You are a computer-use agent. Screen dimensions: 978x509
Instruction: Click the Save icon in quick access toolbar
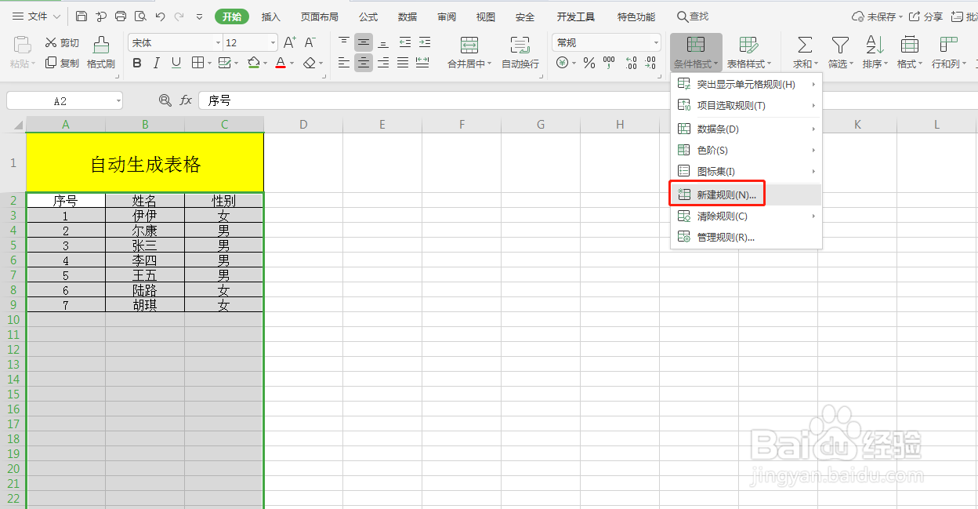coord(81,16)
